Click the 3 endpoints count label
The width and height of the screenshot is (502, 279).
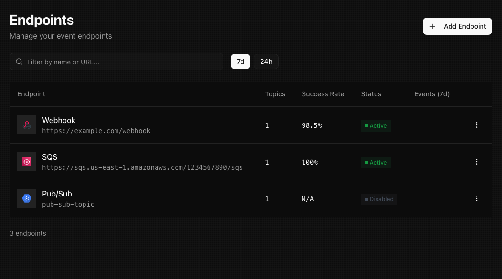point(28,233)
